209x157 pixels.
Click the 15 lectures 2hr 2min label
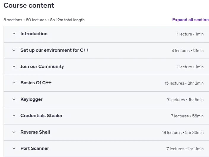click(x=184, y=83)
